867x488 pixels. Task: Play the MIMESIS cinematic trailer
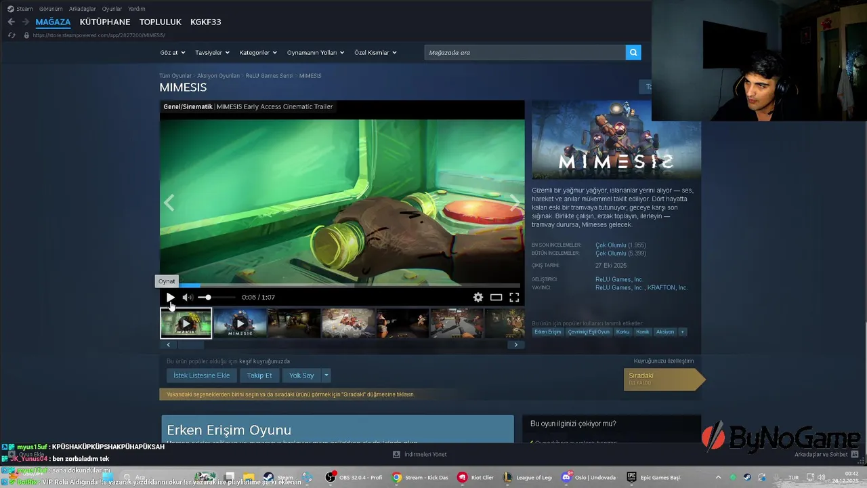[170, 297]
